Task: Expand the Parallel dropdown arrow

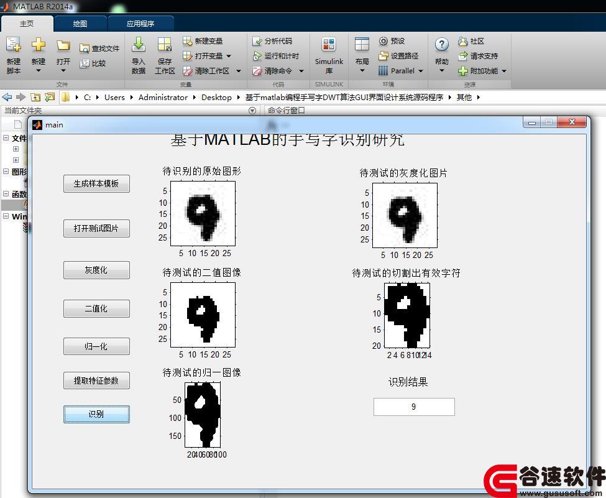Action: coord(421,71)
